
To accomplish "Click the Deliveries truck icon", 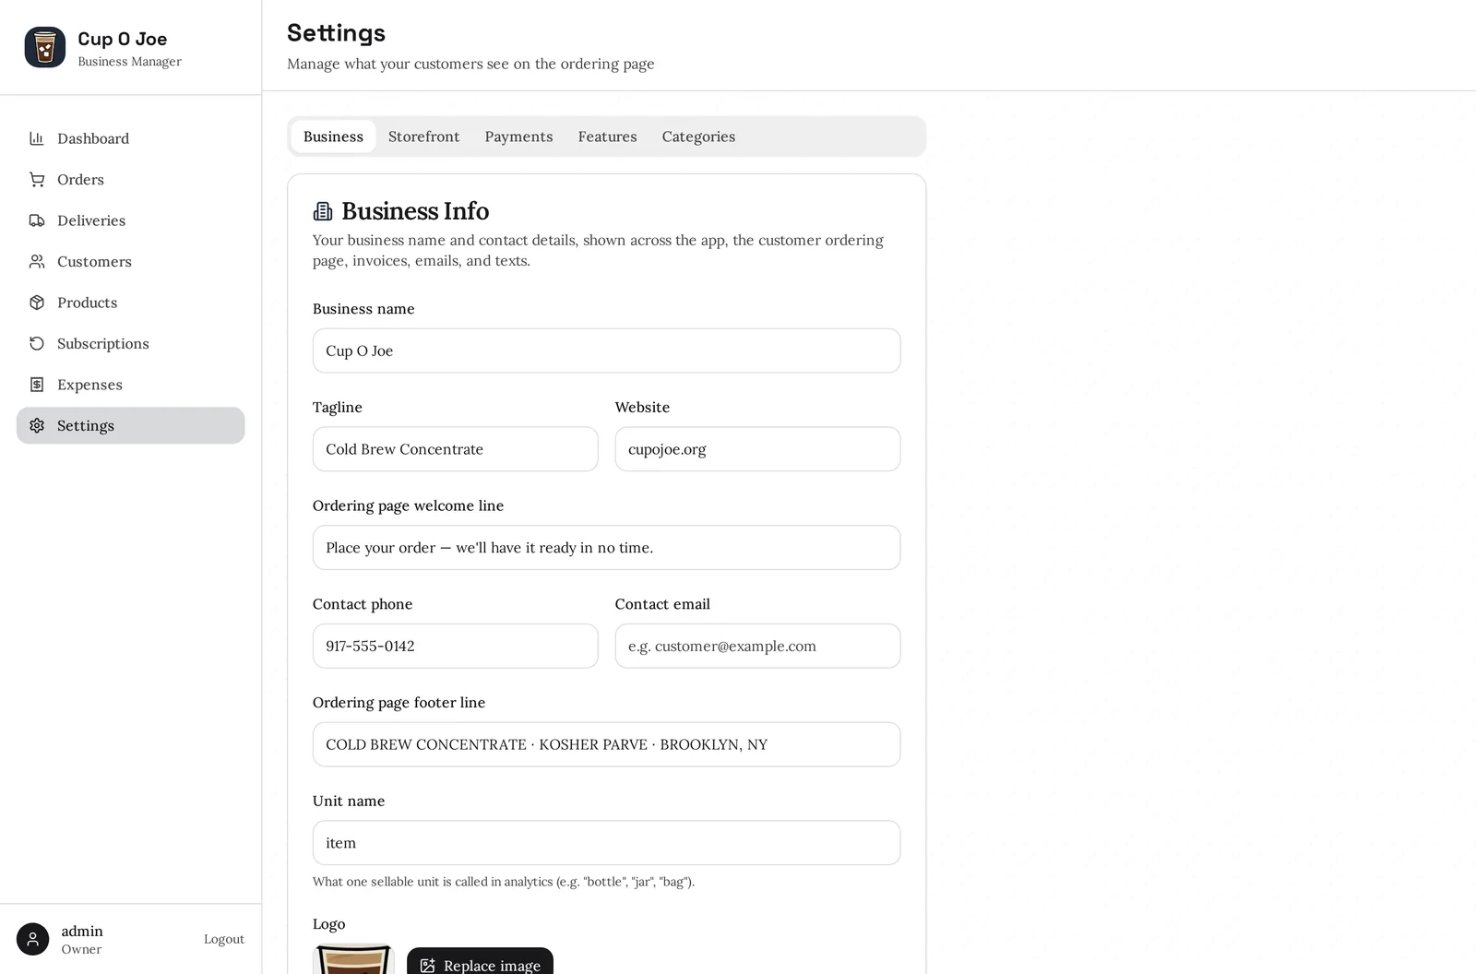I will 37,220.
